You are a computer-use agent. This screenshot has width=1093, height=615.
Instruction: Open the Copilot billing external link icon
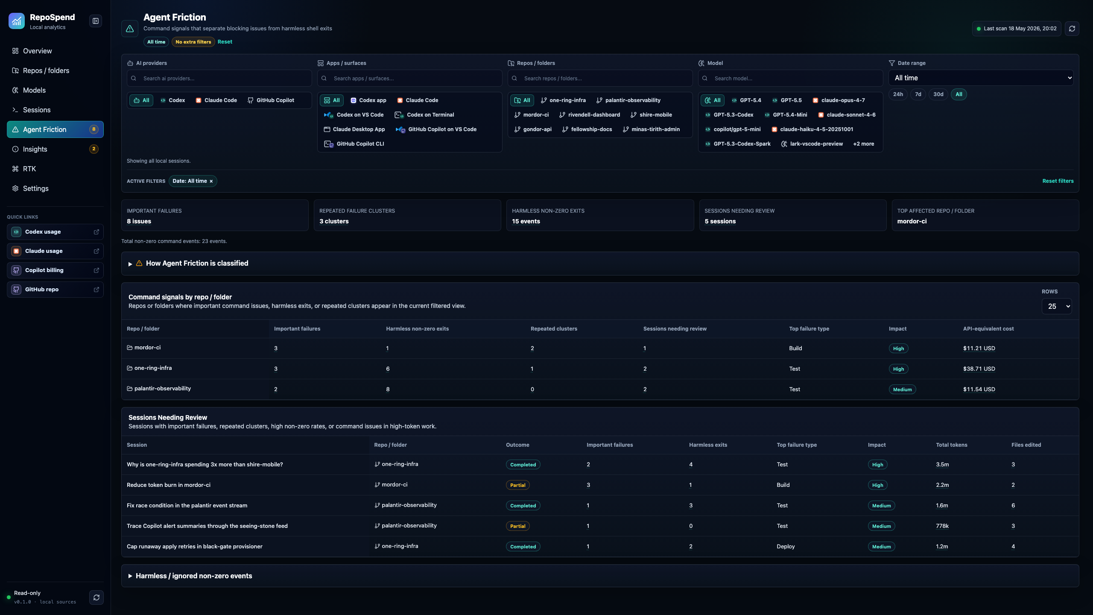click(x=96, y=270)
